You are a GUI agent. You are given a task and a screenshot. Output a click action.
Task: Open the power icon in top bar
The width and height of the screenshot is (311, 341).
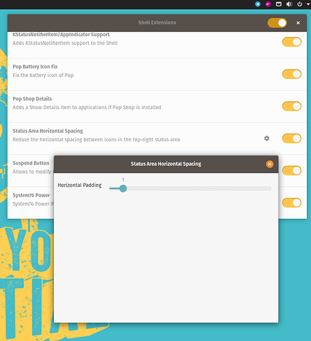coord(299,4)
